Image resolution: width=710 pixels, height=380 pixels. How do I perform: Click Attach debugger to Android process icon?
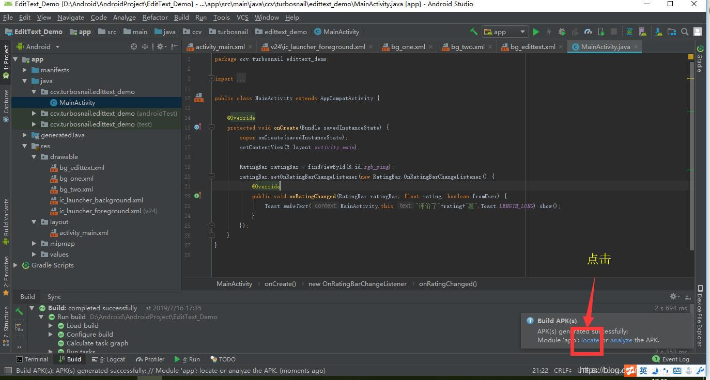click(x=601, y=31)
